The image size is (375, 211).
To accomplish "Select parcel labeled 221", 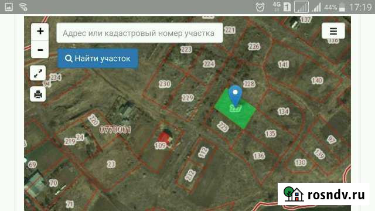I will coord(230,30).
